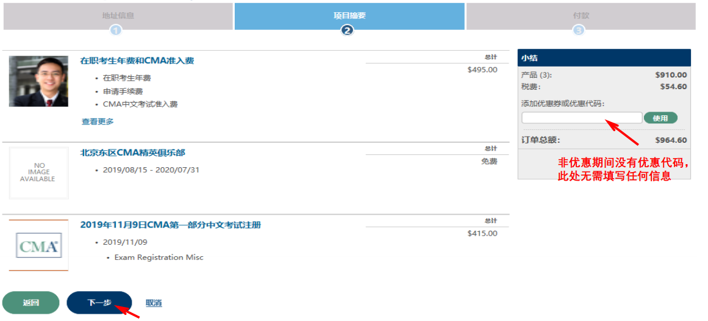708x321 pixels.
Task: Click the 订单总额 $964.60 amount
Action: [671, 140]
